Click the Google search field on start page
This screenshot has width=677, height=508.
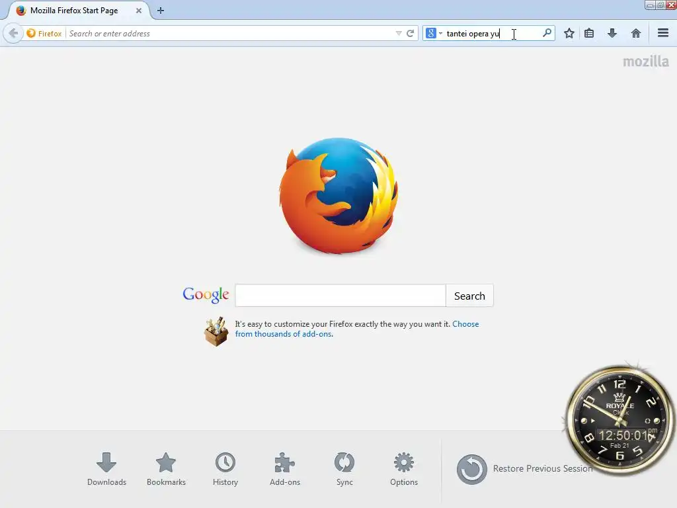340,296
